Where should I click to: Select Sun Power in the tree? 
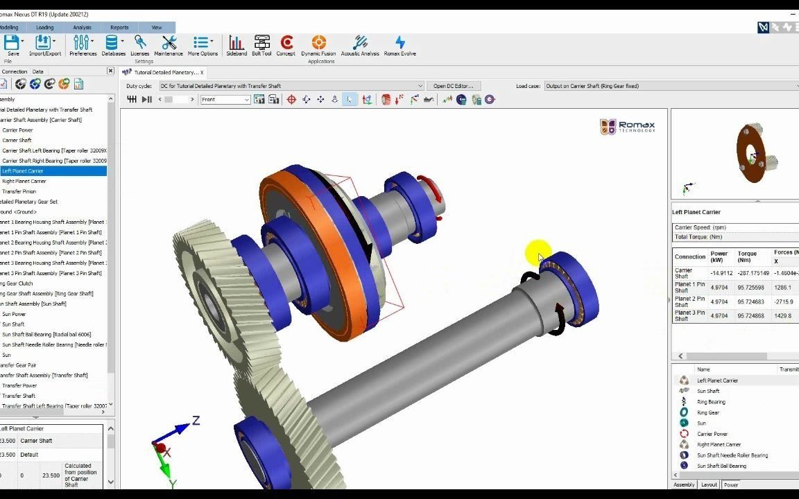[14, 314]
